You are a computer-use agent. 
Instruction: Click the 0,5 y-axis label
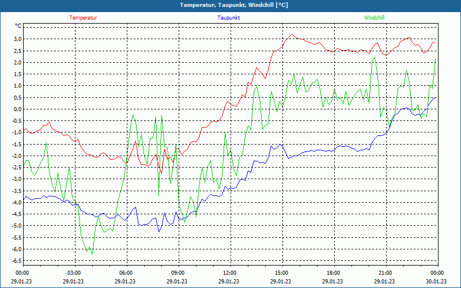tap(18, 97)
